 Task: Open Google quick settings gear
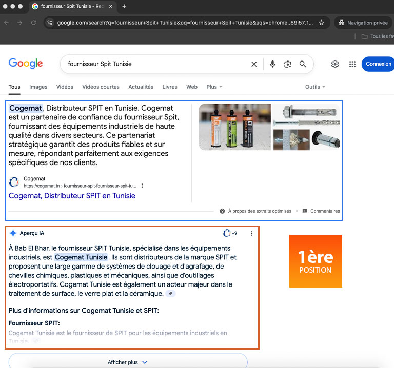(335, 64)
